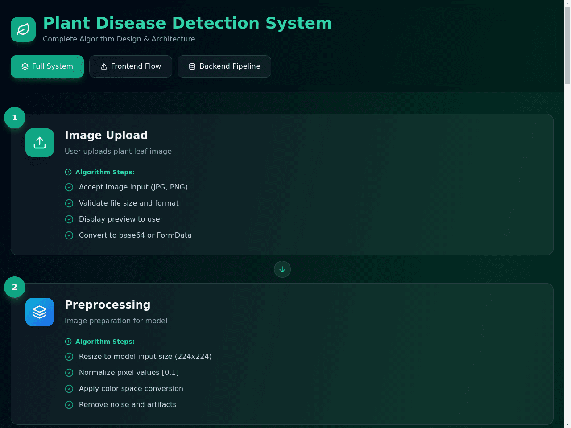This screenshot has height=428, width=571.
Task: Switch to the Frontend Flow tab
Action: (131, 66)
